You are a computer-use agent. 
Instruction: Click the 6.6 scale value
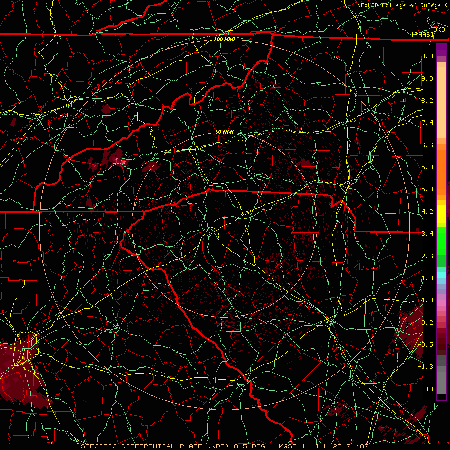(427, 145)
